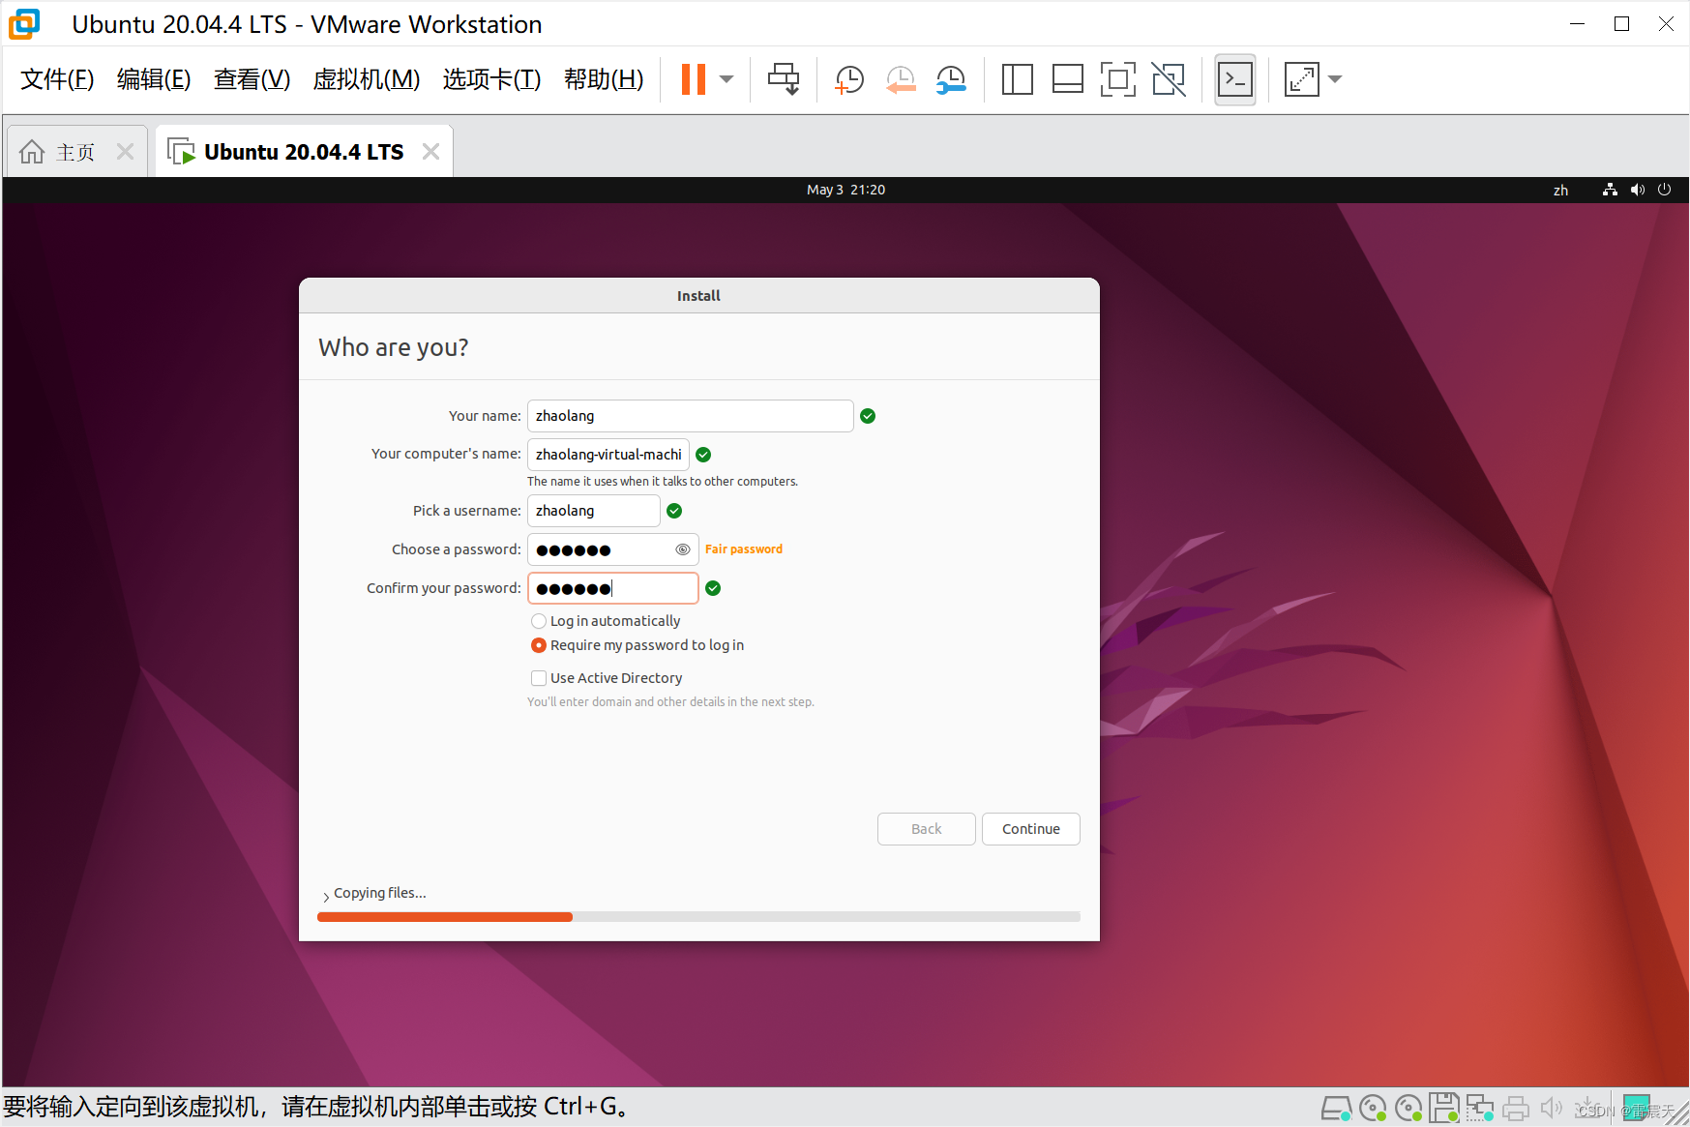Click the Back button
The image size is (1690, 1127).
926,829
